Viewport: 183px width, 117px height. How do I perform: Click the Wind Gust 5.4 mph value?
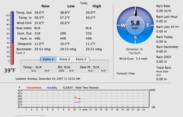[x=142, y=59]
